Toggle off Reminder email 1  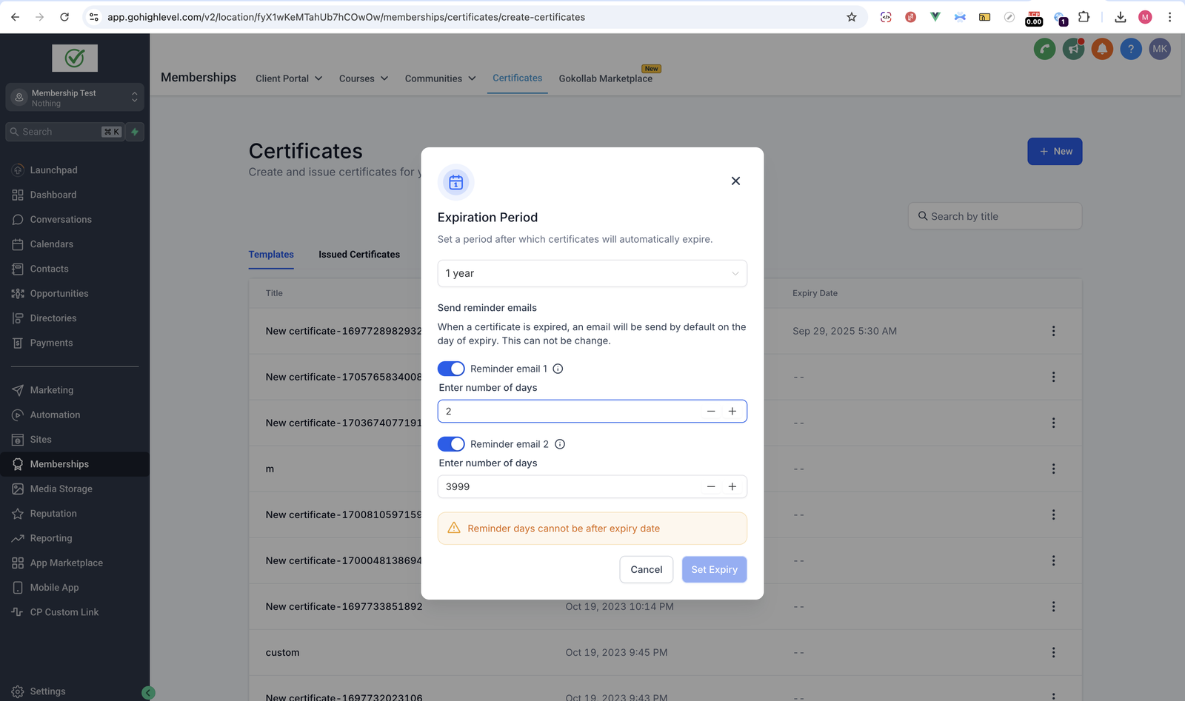tap(451, 369)
